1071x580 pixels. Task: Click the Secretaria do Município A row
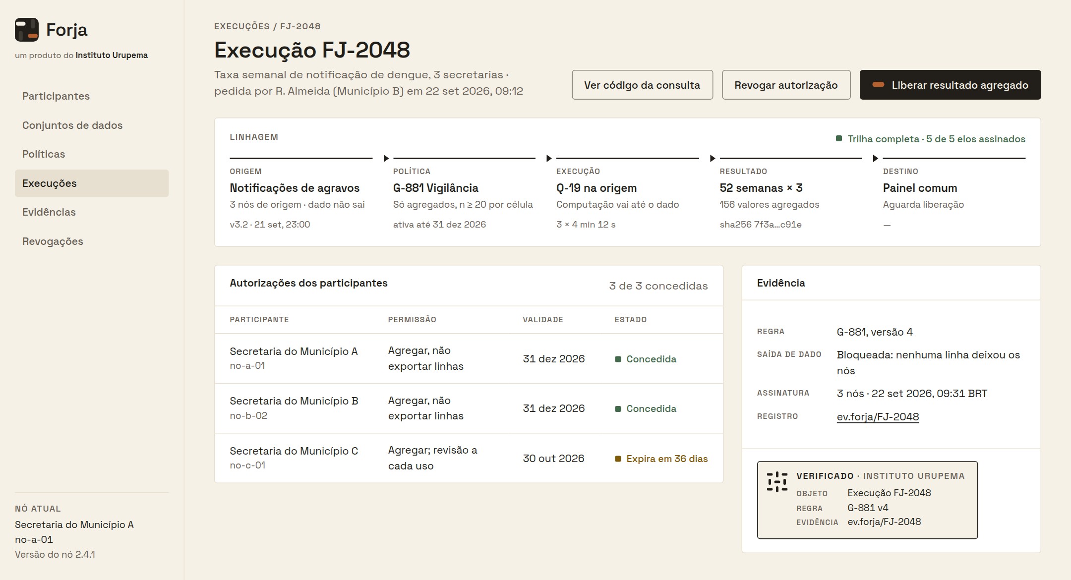pos(469,358)
